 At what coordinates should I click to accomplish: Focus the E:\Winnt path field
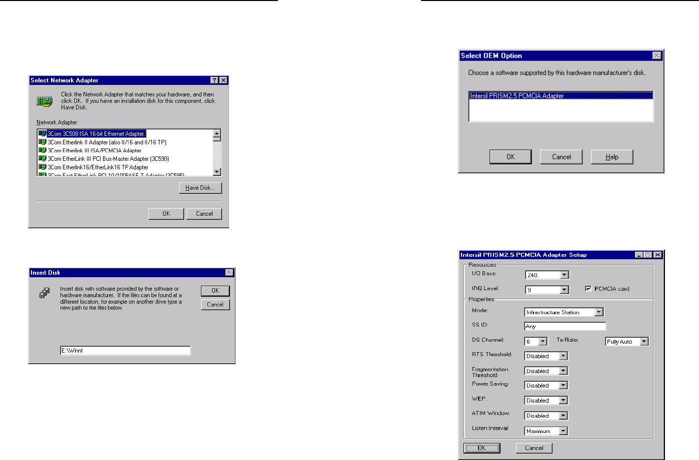pyautogui.click(x=125, y=351)
